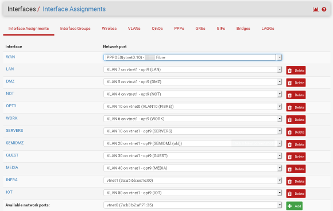
Task: Delete the GUEST interface assignment
Action: (x=296, y=157)
